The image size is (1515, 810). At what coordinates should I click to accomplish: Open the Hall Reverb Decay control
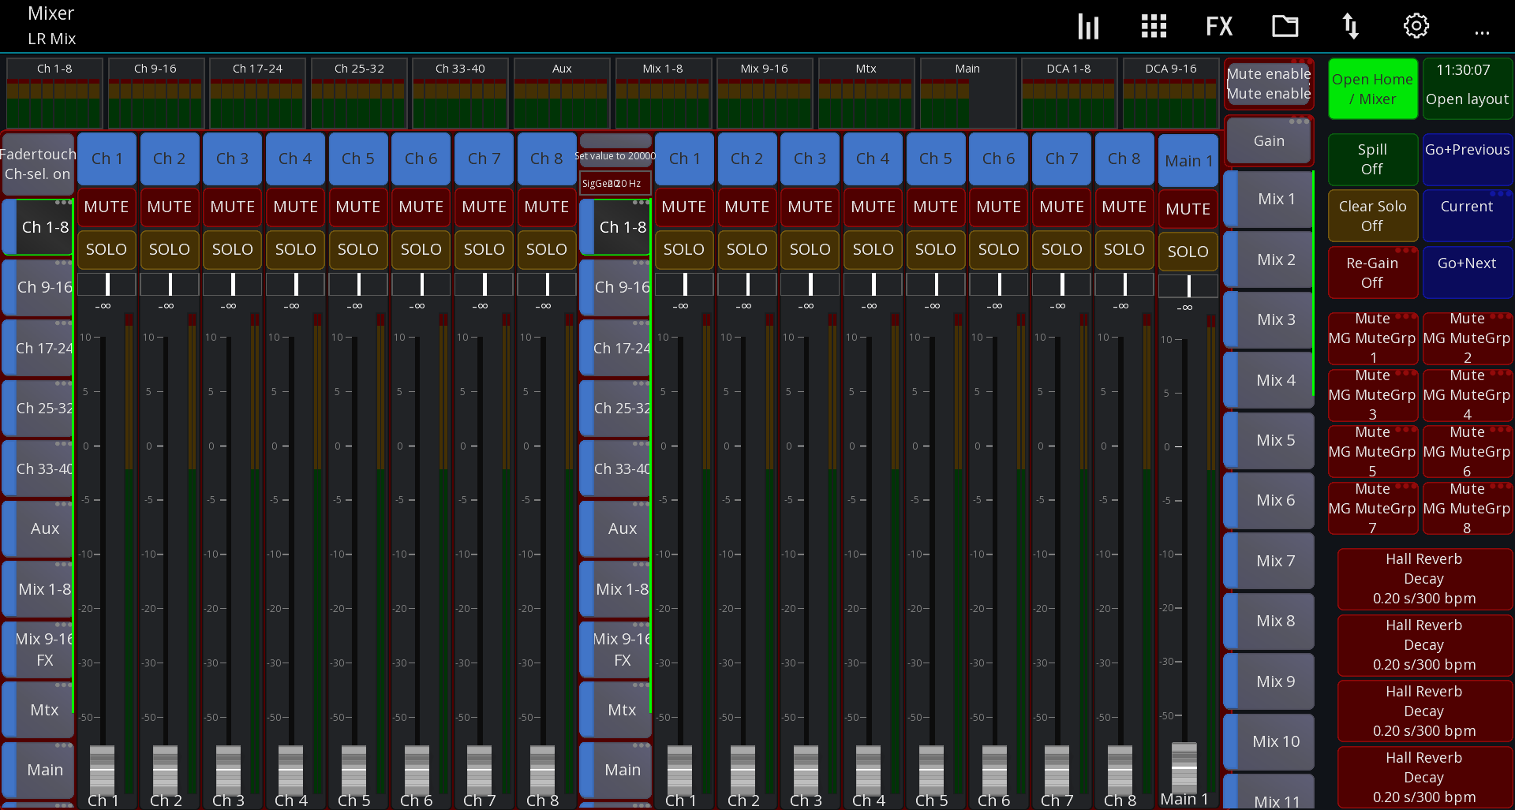pos(1424,579)
